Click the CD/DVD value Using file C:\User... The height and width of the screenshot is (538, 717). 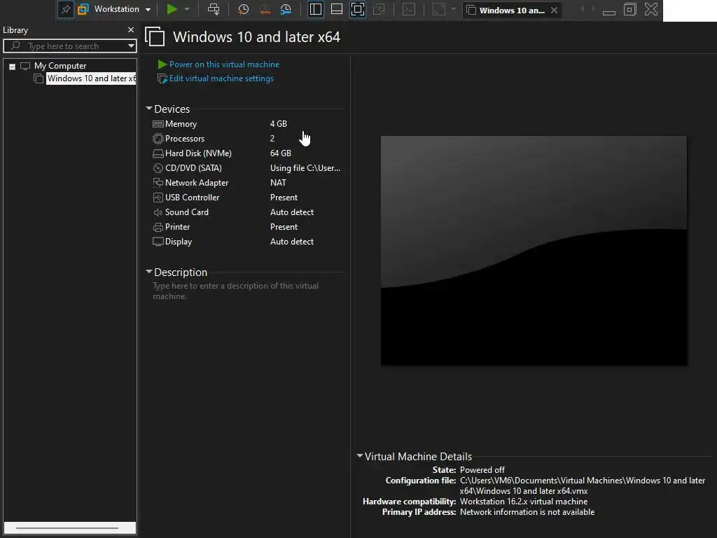[x=305, y=168]
